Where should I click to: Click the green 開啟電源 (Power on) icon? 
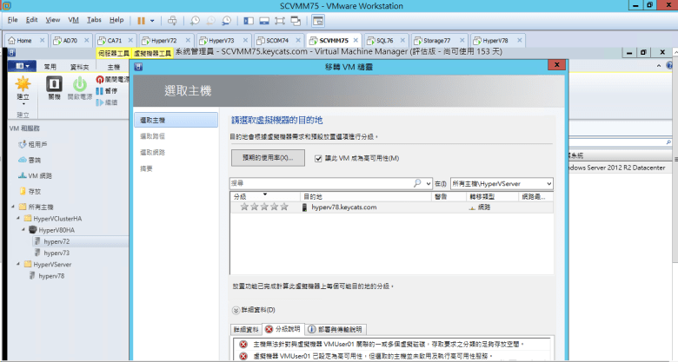point(79,85)
